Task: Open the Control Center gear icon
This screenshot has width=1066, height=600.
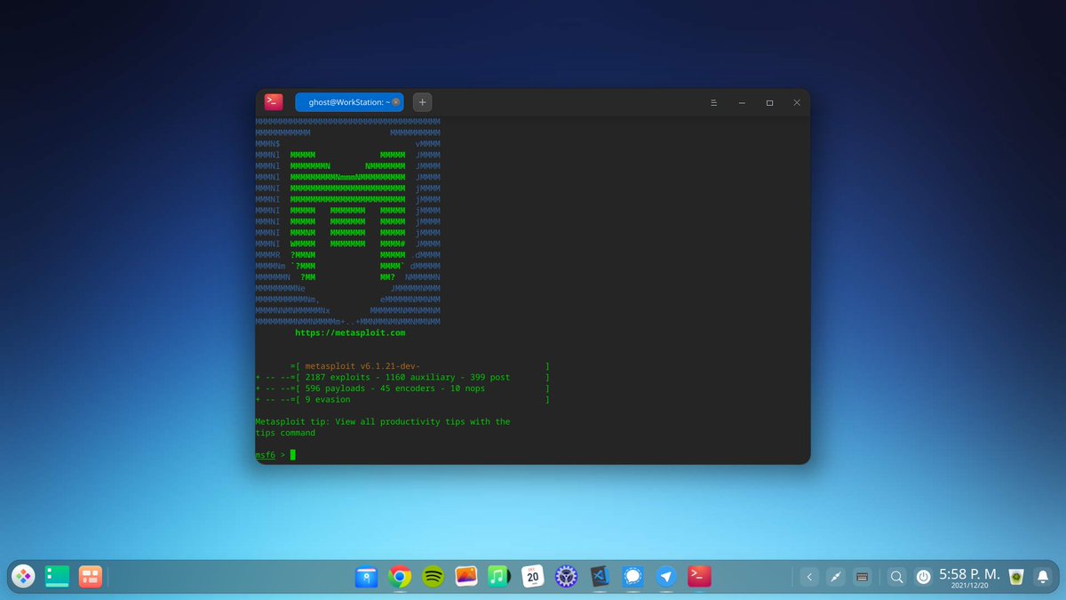Action: coord(566,576)
